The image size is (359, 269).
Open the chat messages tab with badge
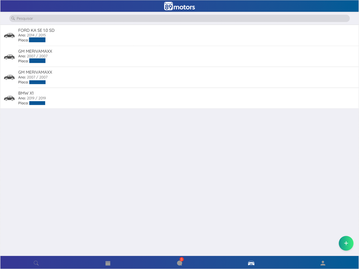[180, 263]
